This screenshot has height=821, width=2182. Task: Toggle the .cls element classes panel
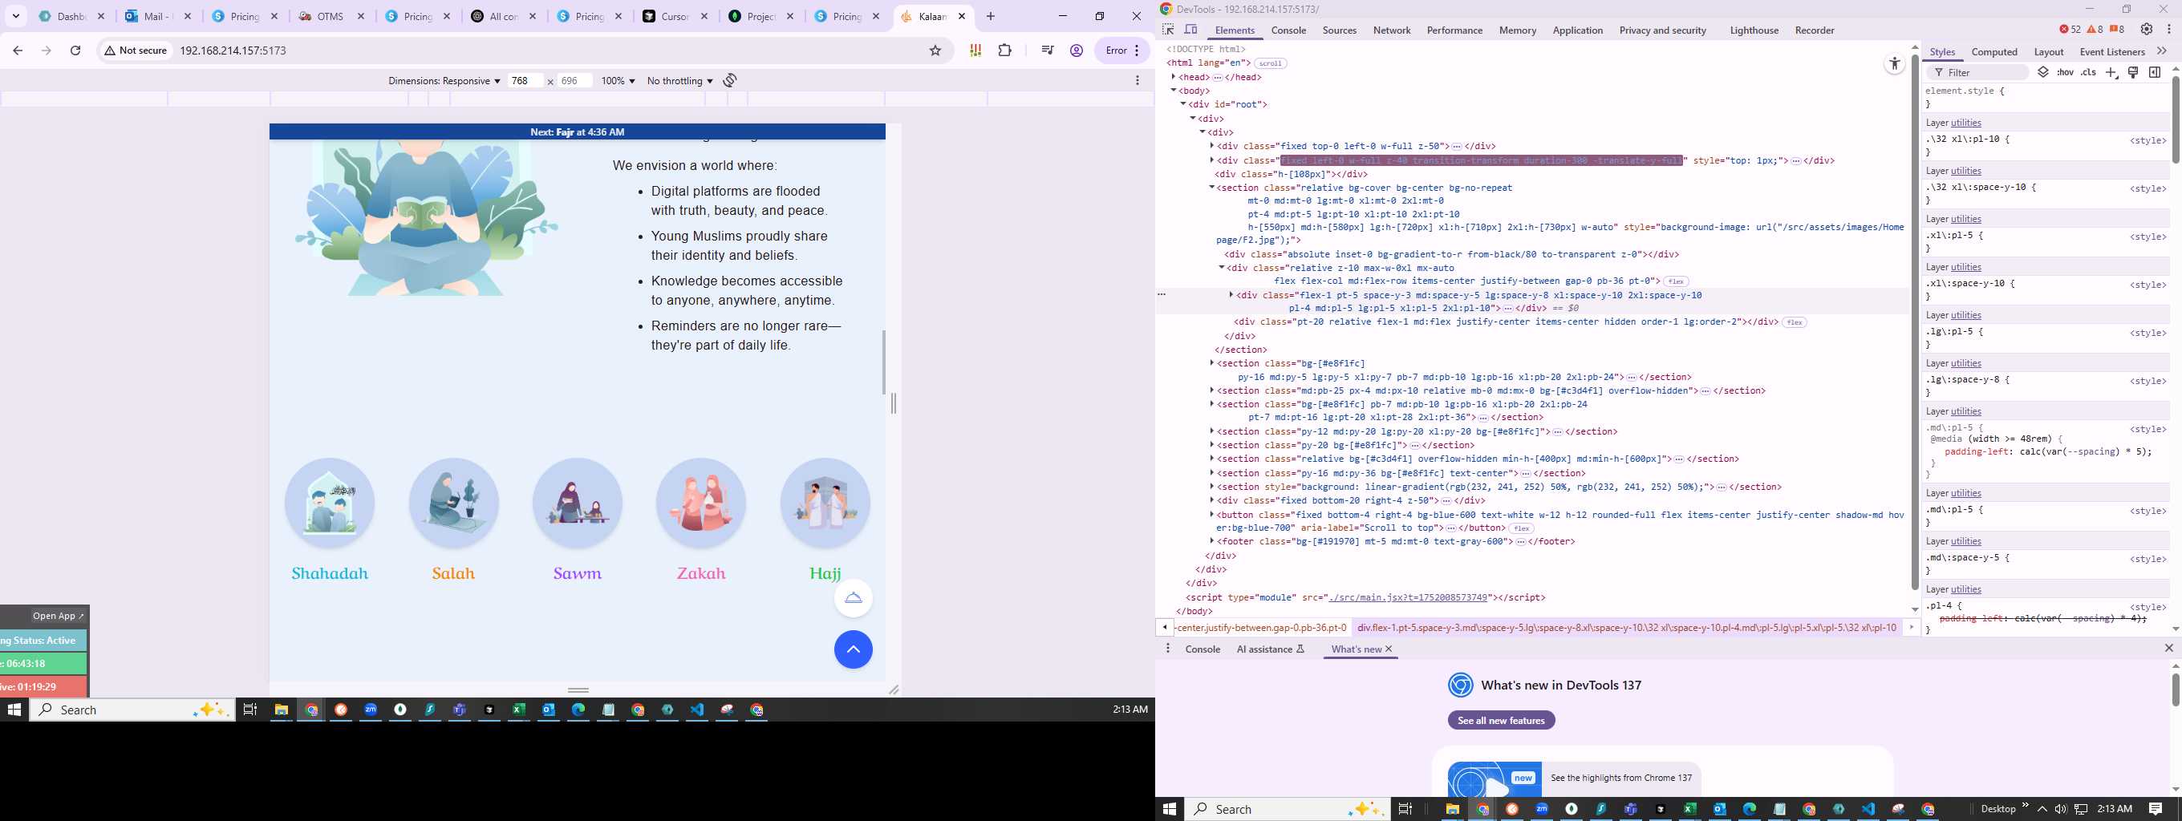[2089, 73]
